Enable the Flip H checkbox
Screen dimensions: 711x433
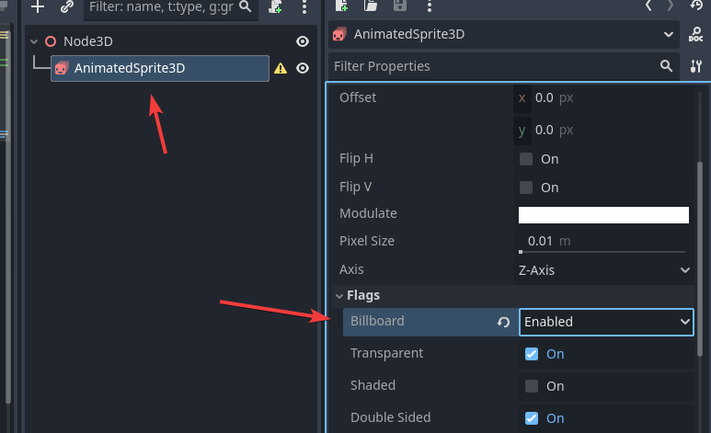click(526, 159)
